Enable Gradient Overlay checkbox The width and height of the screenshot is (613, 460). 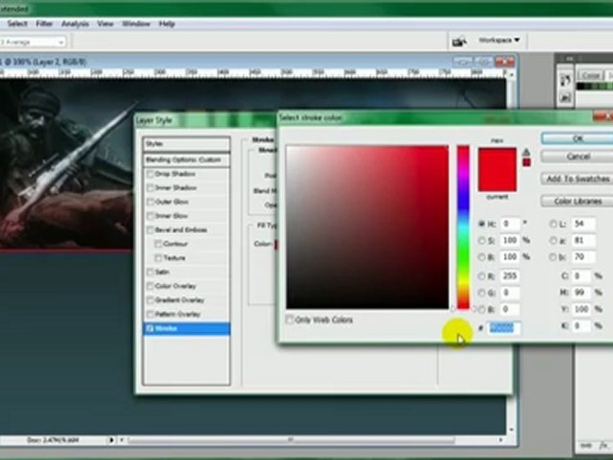[x=149, y=300]
